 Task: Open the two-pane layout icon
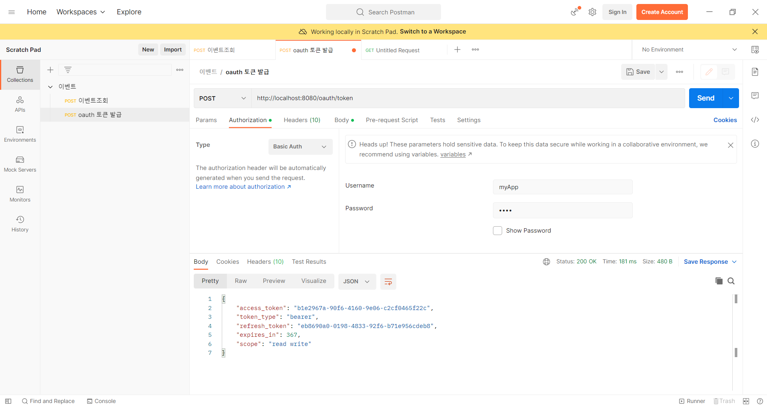pos(746,401)
